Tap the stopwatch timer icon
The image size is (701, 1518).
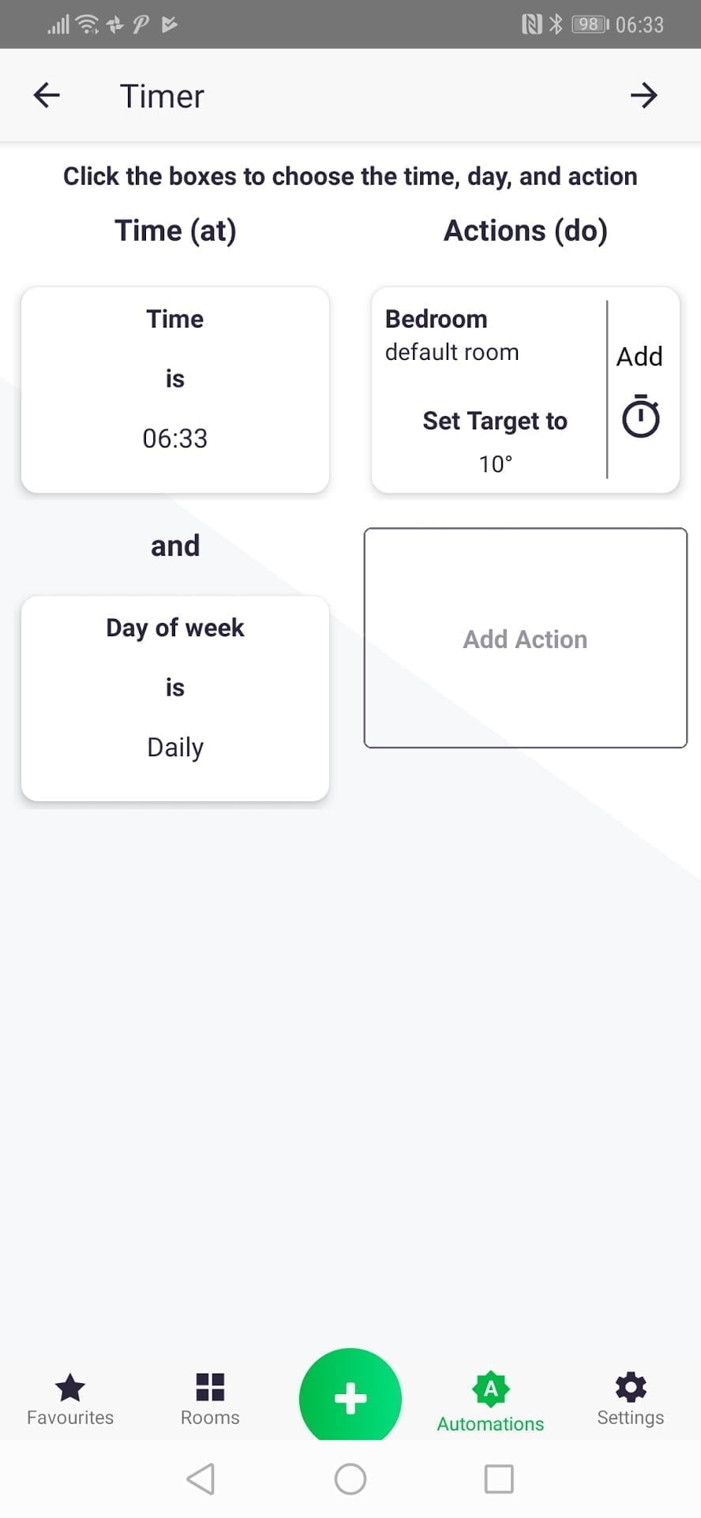coord(640,417)
